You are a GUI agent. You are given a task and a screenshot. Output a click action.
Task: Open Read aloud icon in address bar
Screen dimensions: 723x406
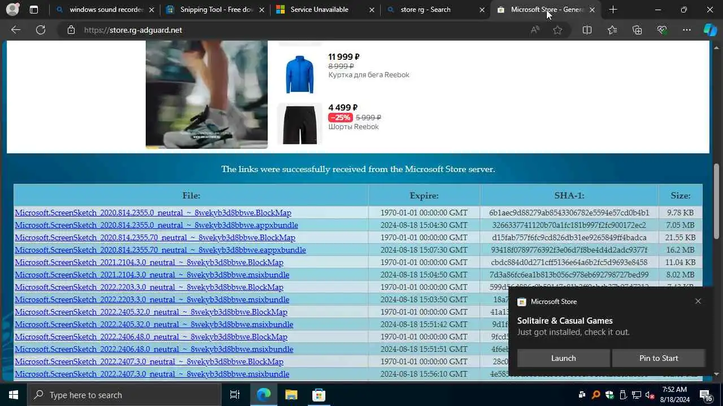535,30
